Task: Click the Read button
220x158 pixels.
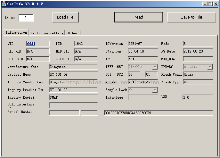Action: coord(138,17)
